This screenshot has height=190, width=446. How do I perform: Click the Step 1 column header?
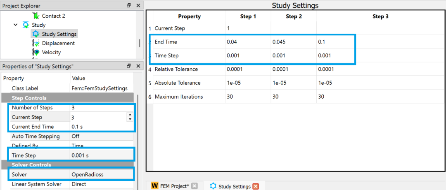tap(248, 16)
